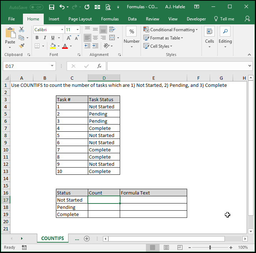Click the Repeat circular arrow icon

coord(87,7)
